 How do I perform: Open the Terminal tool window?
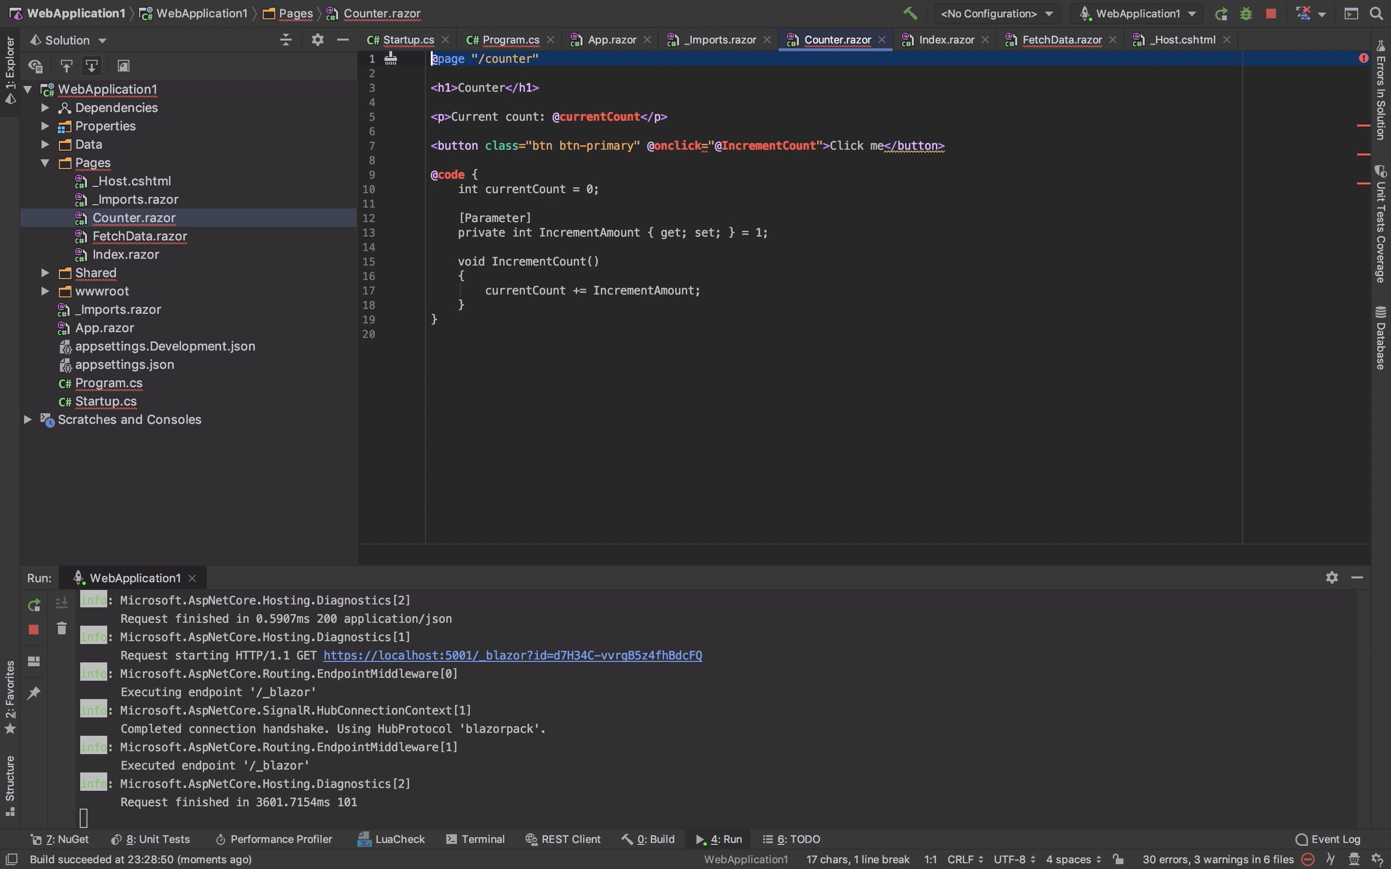(475, 839)
